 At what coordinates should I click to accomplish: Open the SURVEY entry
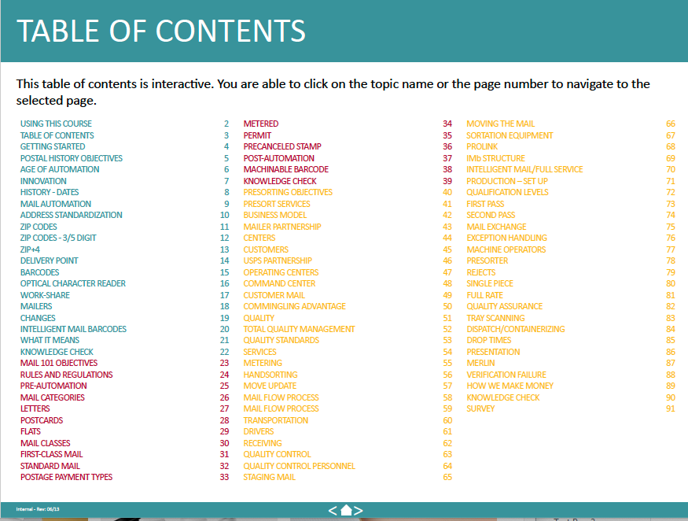pyautogui.click(x=480, y=408)
